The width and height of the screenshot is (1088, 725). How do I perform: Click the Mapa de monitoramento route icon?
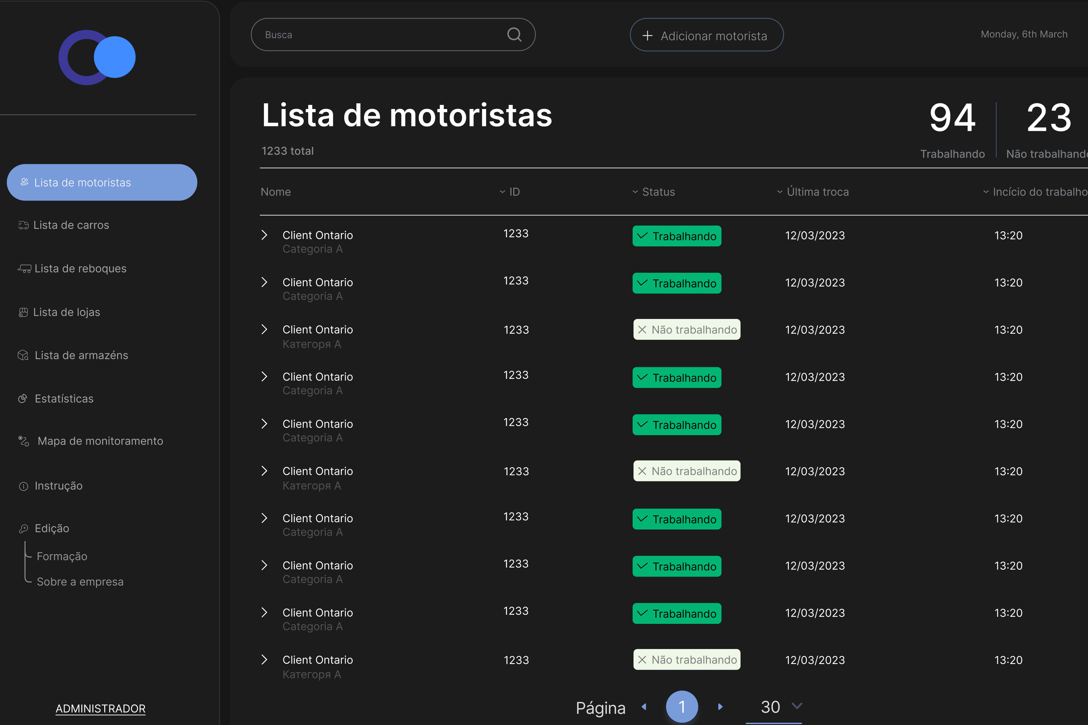pyautogui.click(x=24, y=441)
